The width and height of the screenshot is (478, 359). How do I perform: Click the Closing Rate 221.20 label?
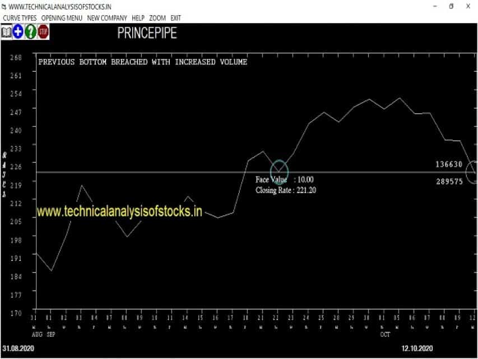[286, 190]
